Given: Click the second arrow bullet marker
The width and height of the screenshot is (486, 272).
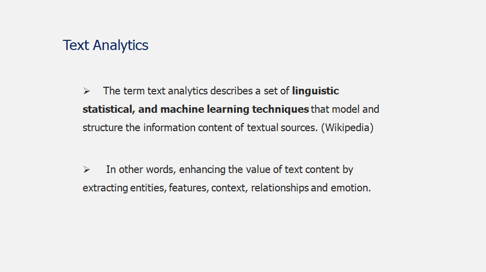Looking at the screenshot, I should click(86, 170).
